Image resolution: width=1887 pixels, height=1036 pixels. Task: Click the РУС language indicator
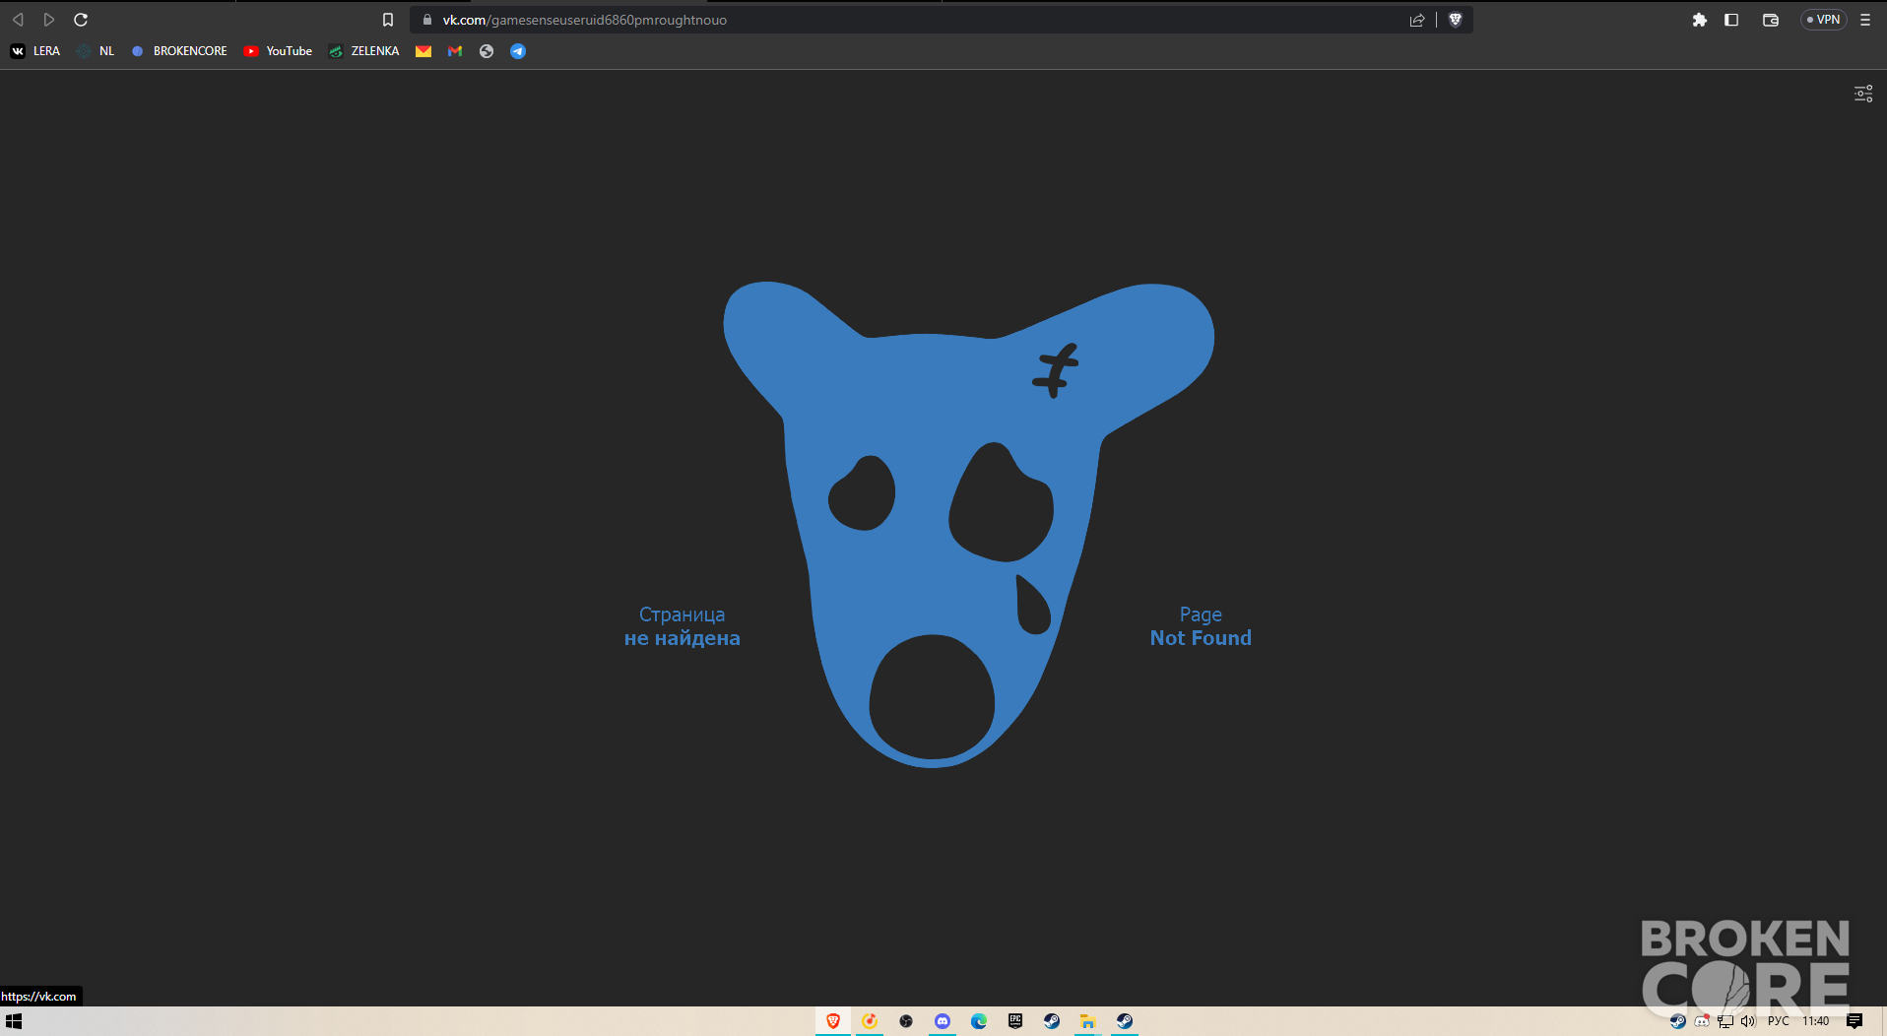click(1779, 1021)
